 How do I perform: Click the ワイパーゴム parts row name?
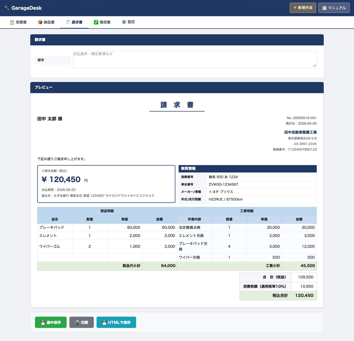pos(50,246)
